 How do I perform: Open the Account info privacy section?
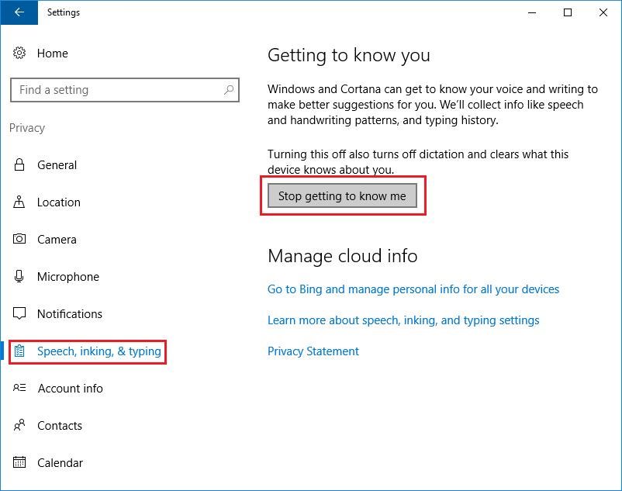(70, 389)
